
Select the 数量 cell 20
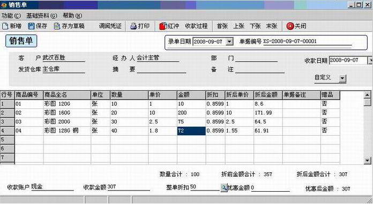point(129,113)
